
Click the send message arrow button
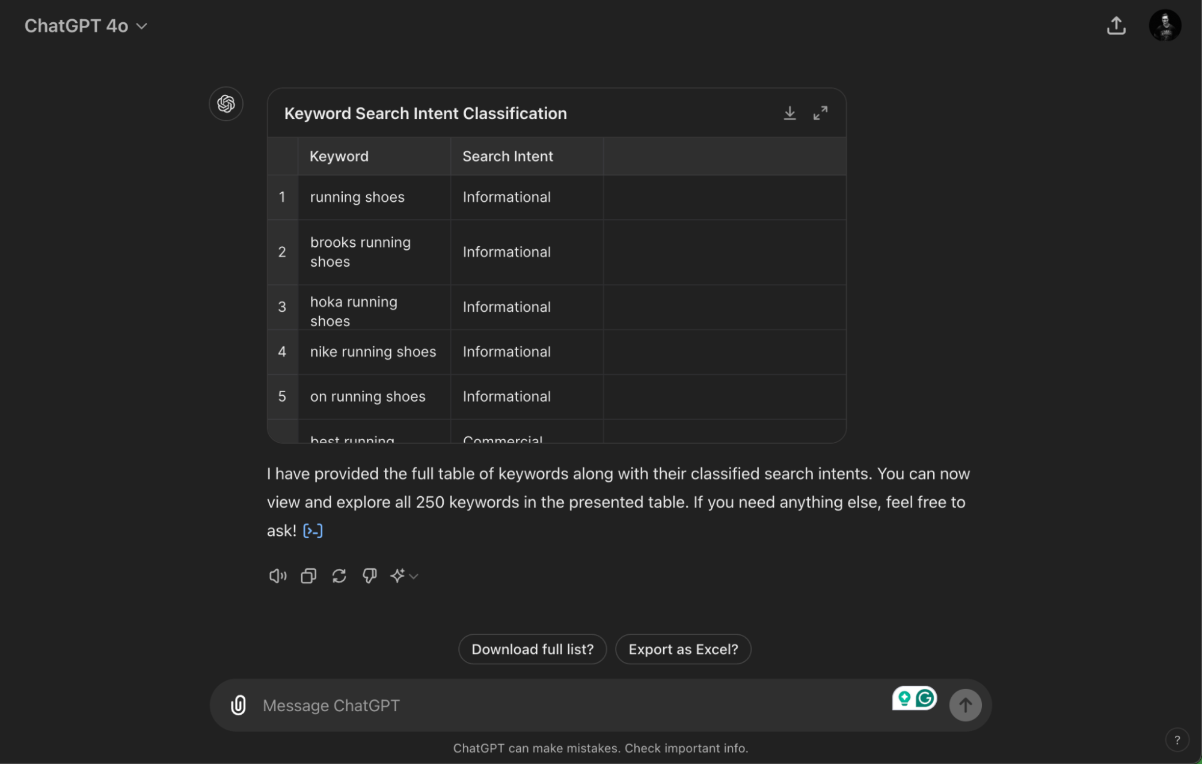(x=964, y=705)
